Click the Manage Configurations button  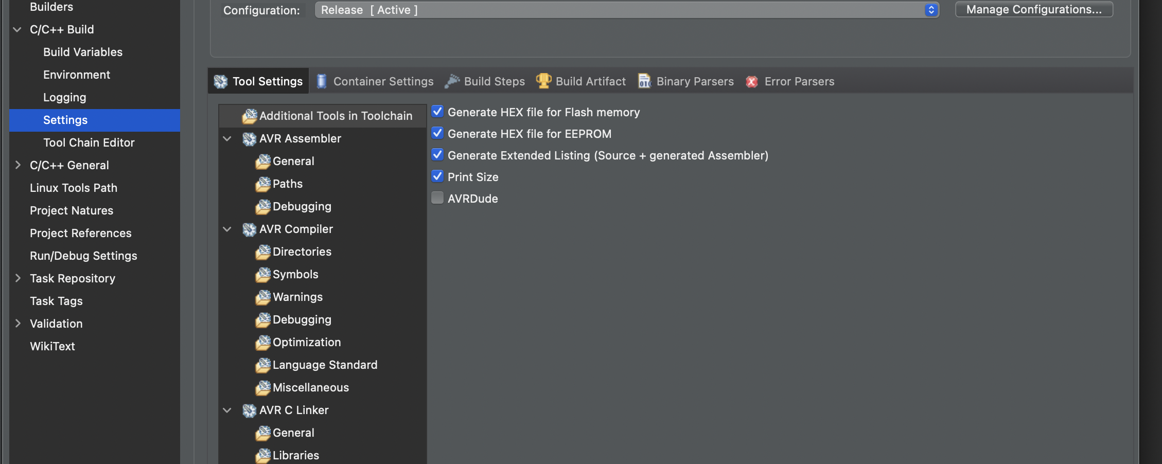pos(1033,9)
